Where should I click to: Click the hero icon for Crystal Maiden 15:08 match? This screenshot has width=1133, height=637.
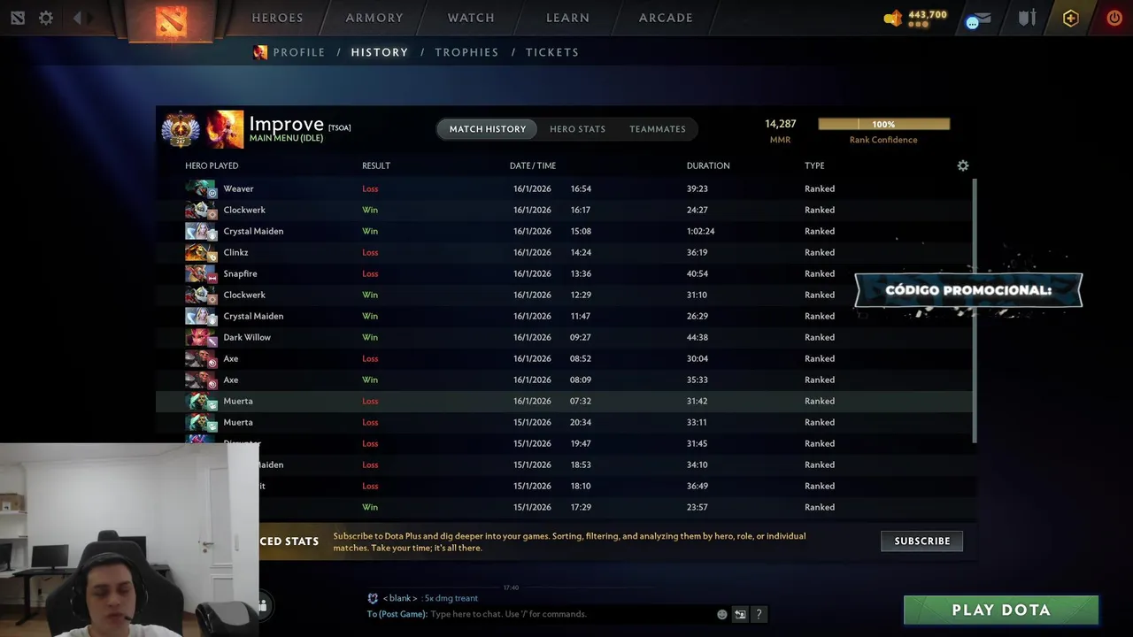click(201, 231)
